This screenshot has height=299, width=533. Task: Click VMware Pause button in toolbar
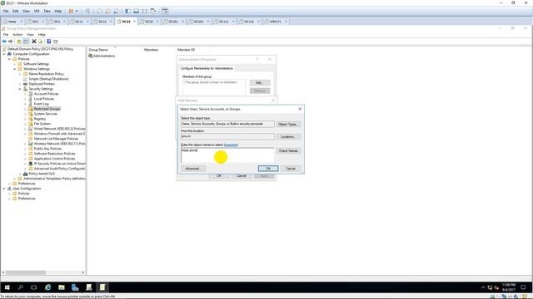[71, 11]
